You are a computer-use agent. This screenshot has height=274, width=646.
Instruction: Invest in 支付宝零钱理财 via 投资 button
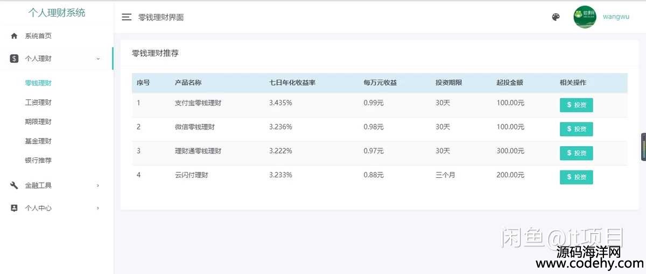pos(576,105)
